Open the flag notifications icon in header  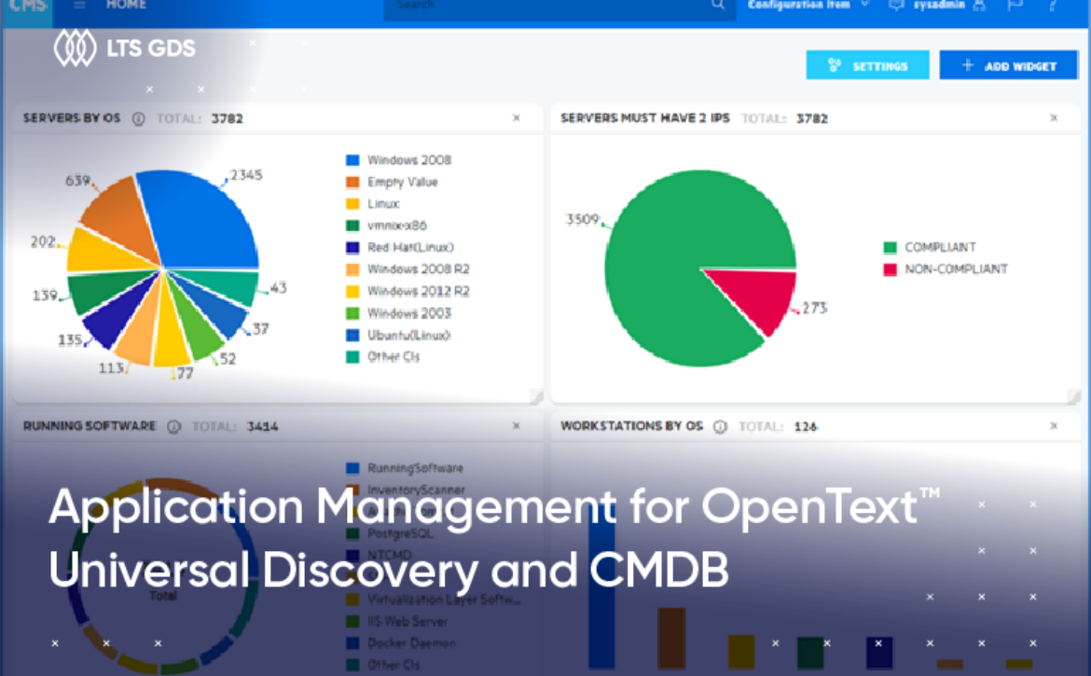click(x=1015, y=6)
